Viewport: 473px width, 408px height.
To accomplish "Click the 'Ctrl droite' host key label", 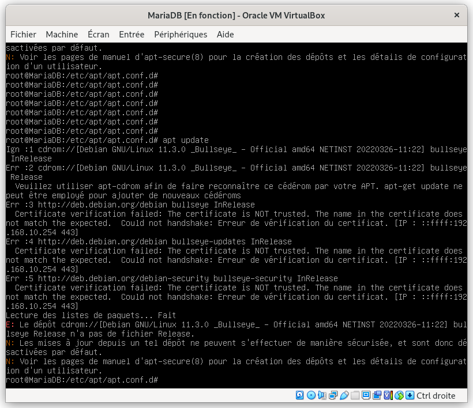I will (x=436, y=395).
